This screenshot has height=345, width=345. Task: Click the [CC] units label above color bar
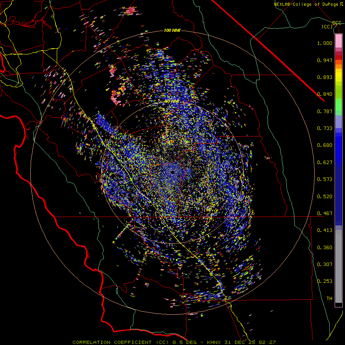click(x=327, y=26)
